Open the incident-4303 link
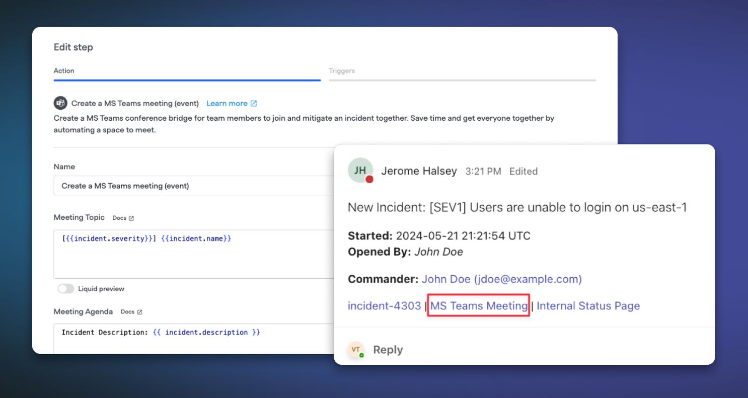This screenshot has height=398, width=748. click(x=385, y=306)
